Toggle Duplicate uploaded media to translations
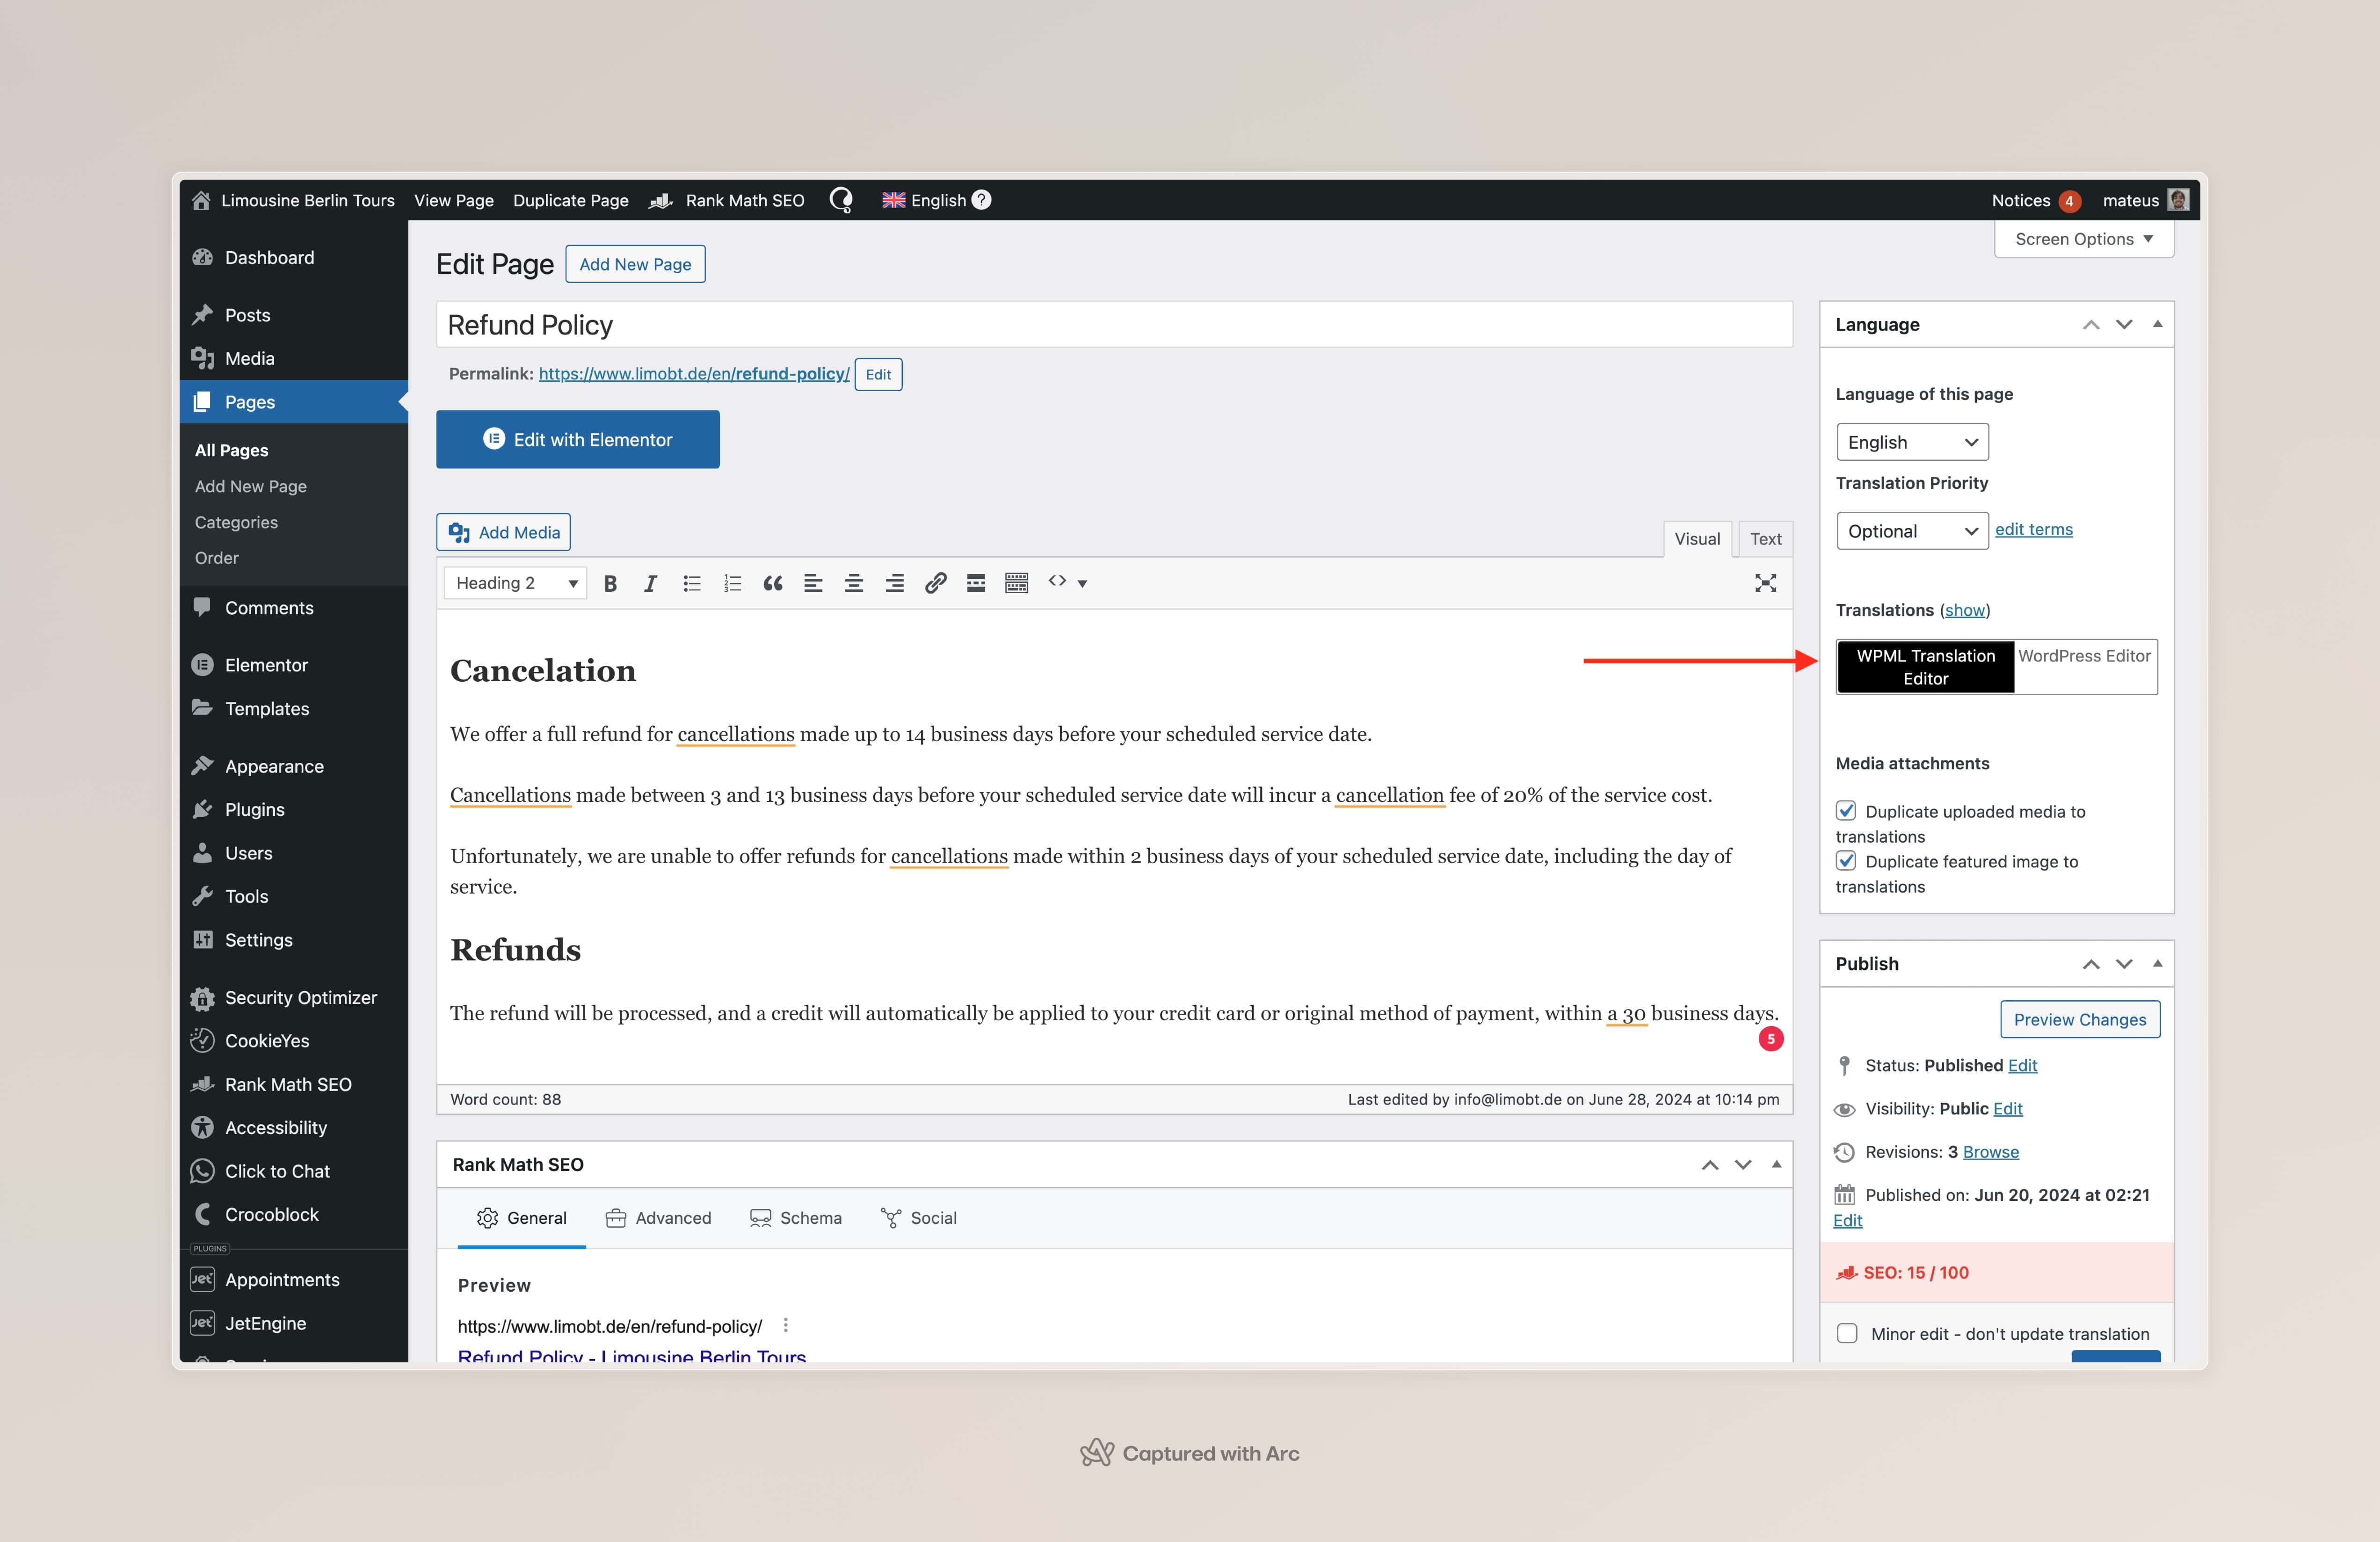 [1846, 811]
